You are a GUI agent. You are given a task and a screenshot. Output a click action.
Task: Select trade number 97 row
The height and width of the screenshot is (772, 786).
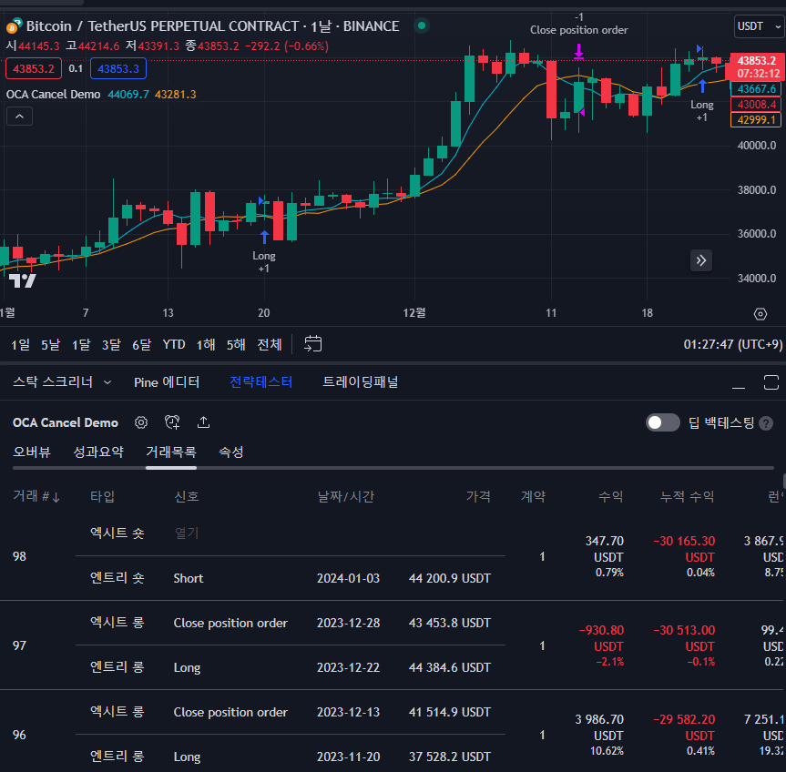(393, 645)
